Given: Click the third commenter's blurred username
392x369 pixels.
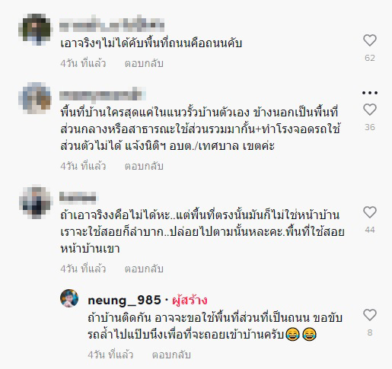Looking at the screenshot, I should pos(78,197).
